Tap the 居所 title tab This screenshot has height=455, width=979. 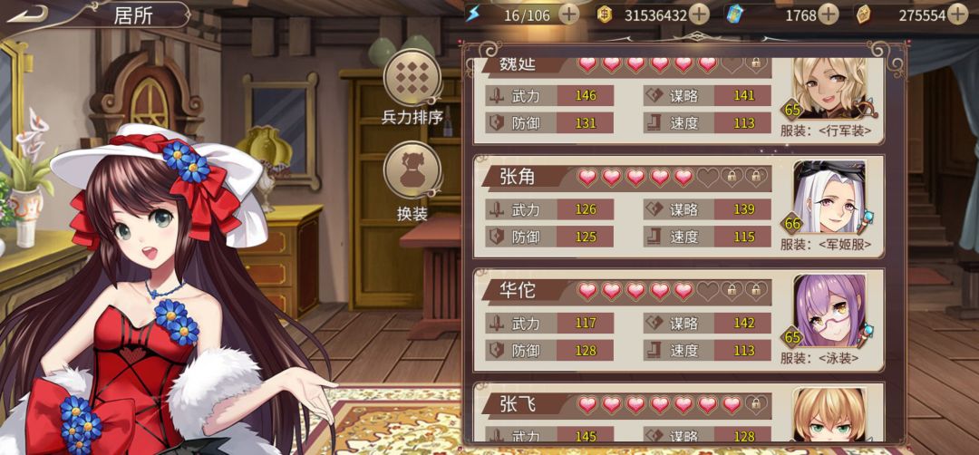[133, 15]
